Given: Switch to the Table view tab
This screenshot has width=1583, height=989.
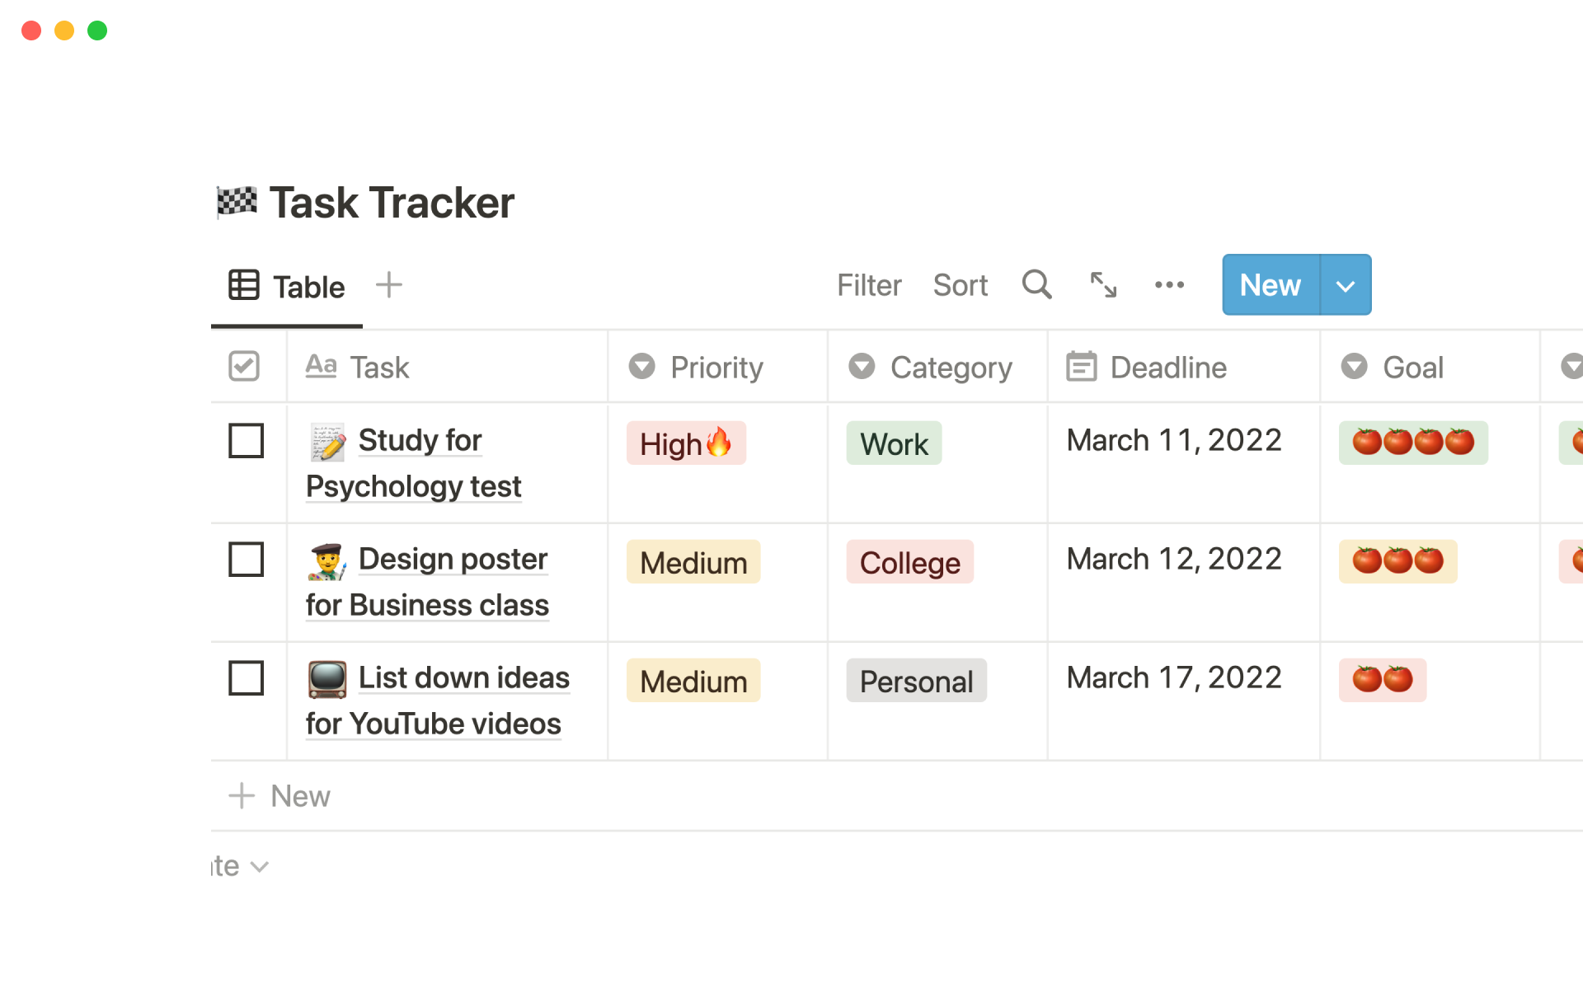Looking at the screenshot, I should click(x=287, y=287).
